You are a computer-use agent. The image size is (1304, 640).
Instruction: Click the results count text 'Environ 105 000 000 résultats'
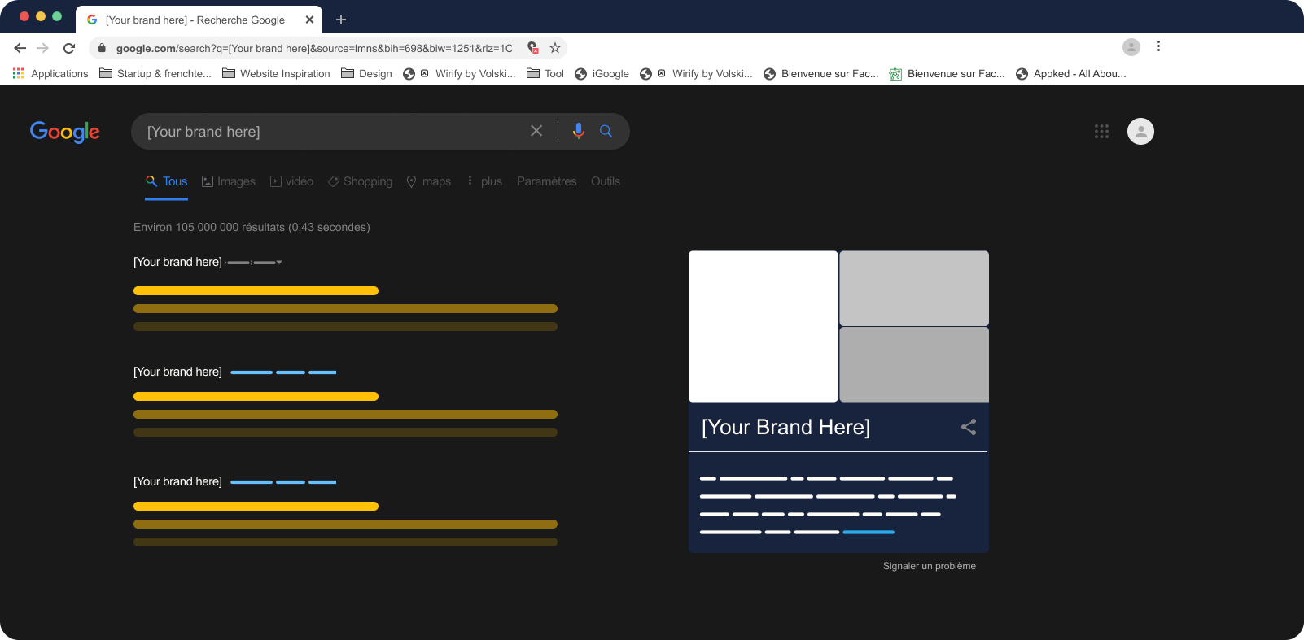[x=209, y=227]
